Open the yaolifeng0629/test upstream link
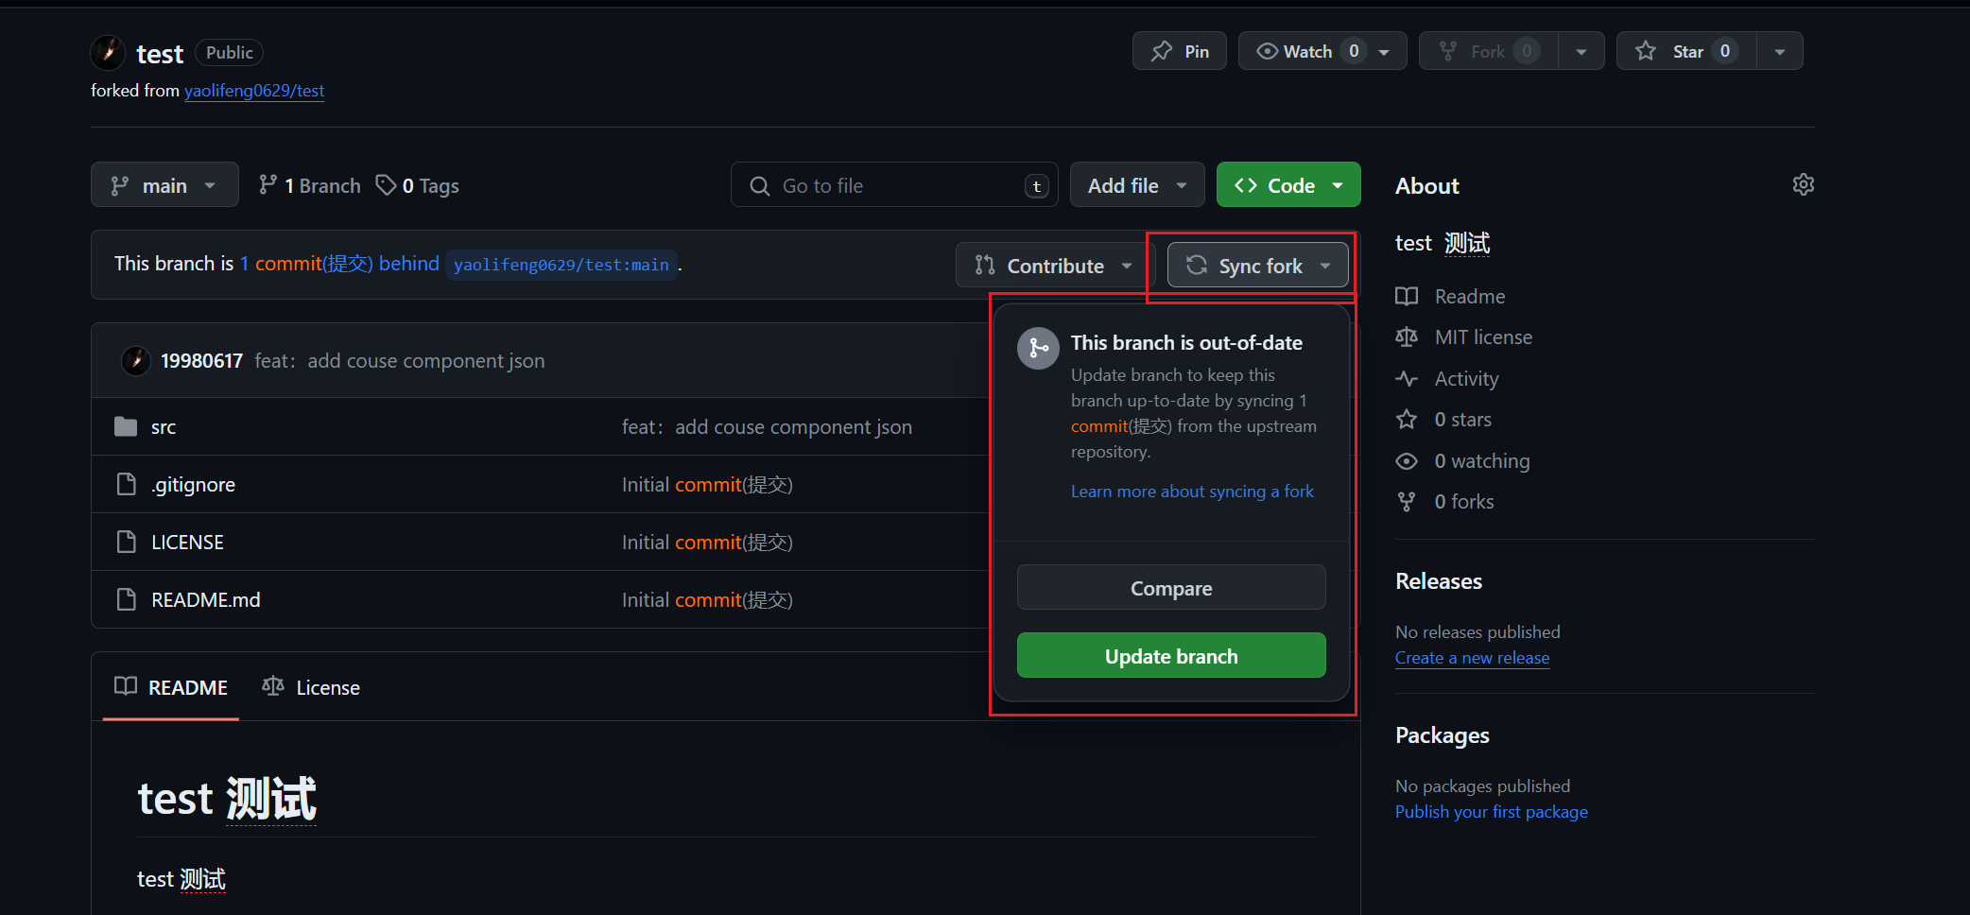 coord(254,91)
